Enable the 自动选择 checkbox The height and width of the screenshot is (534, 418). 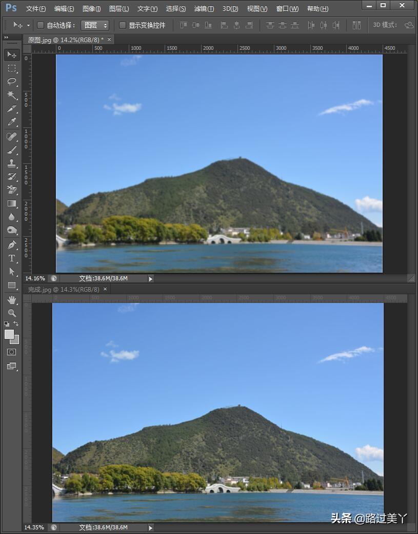41,25
